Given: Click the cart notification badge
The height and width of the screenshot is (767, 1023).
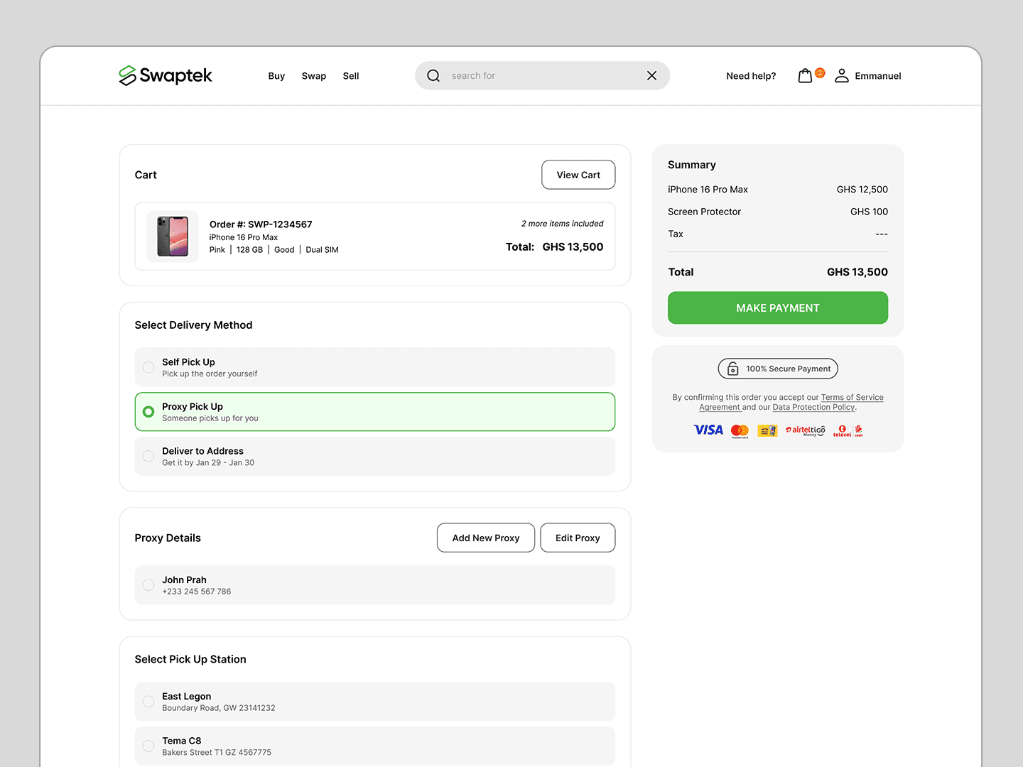Looking at the screenshot, I should tap(820, 72).
